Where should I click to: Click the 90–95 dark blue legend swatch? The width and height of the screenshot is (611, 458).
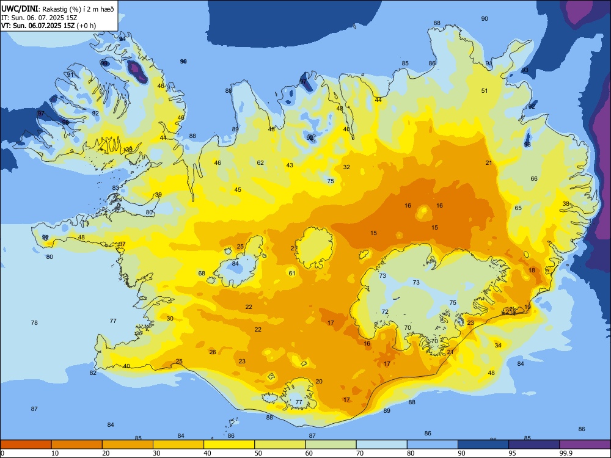click(x=483, y=445)
